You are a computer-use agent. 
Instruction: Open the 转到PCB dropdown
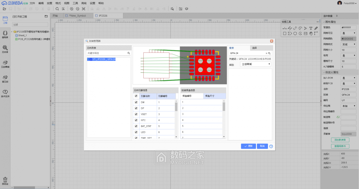tap(349, 84)
